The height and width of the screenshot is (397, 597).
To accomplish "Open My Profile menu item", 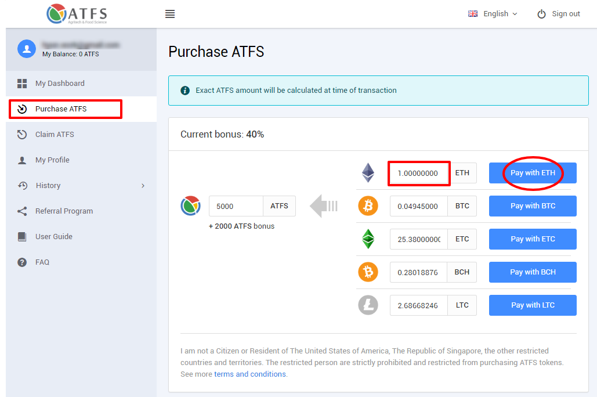I will tap(81, 160).
